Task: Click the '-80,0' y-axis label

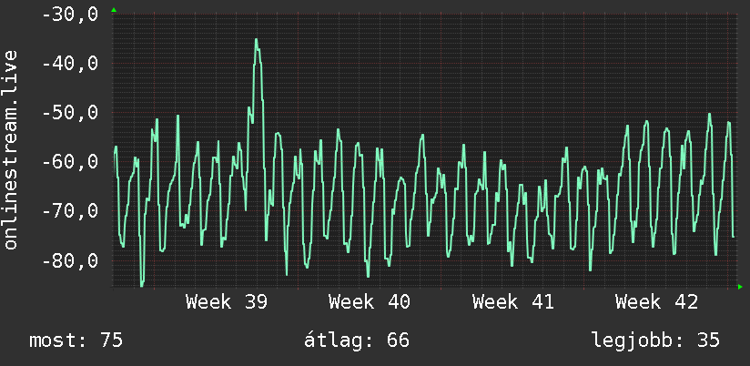Action: click(x=70, y=260)
